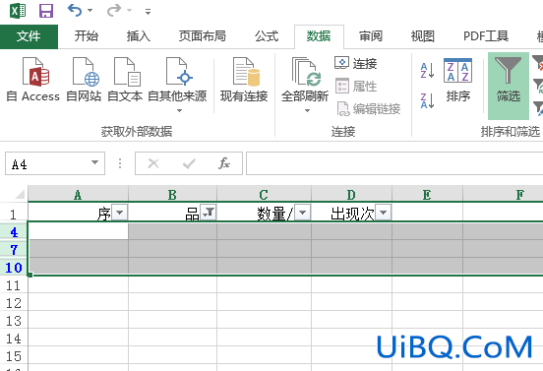Switch to the 审阅 tab
This screenshot has height=371, width=543.
pyautogui.click(x=371, y=36)
